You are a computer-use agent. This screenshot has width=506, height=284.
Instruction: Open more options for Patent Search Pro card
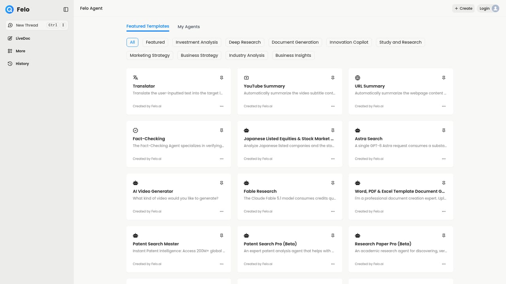333,264
